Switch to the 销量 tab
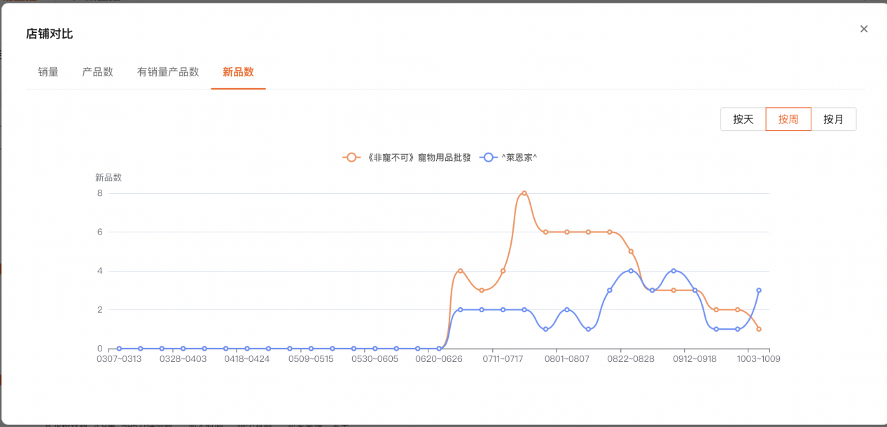The height and width of the screenshot is (427, 887). (x=48, y=72)
